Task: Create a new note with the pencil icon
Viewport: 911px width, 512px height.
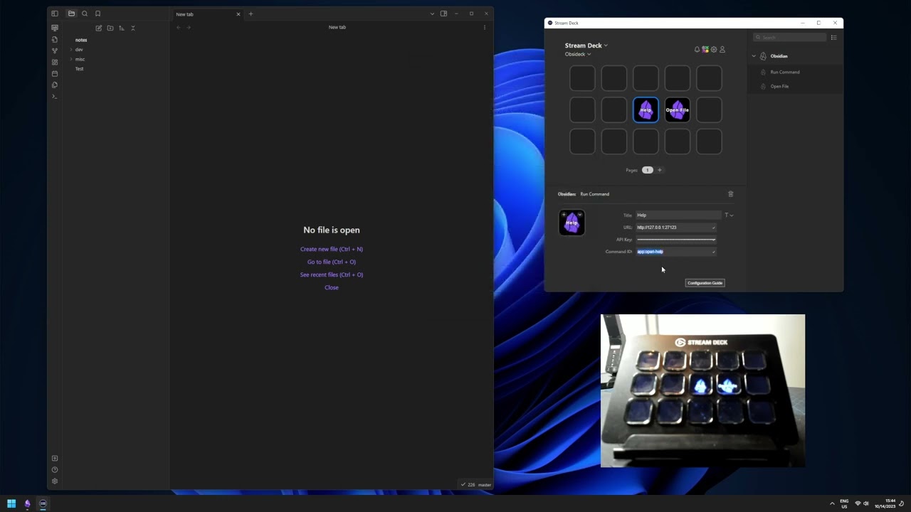Action: [x=99, y=28]
